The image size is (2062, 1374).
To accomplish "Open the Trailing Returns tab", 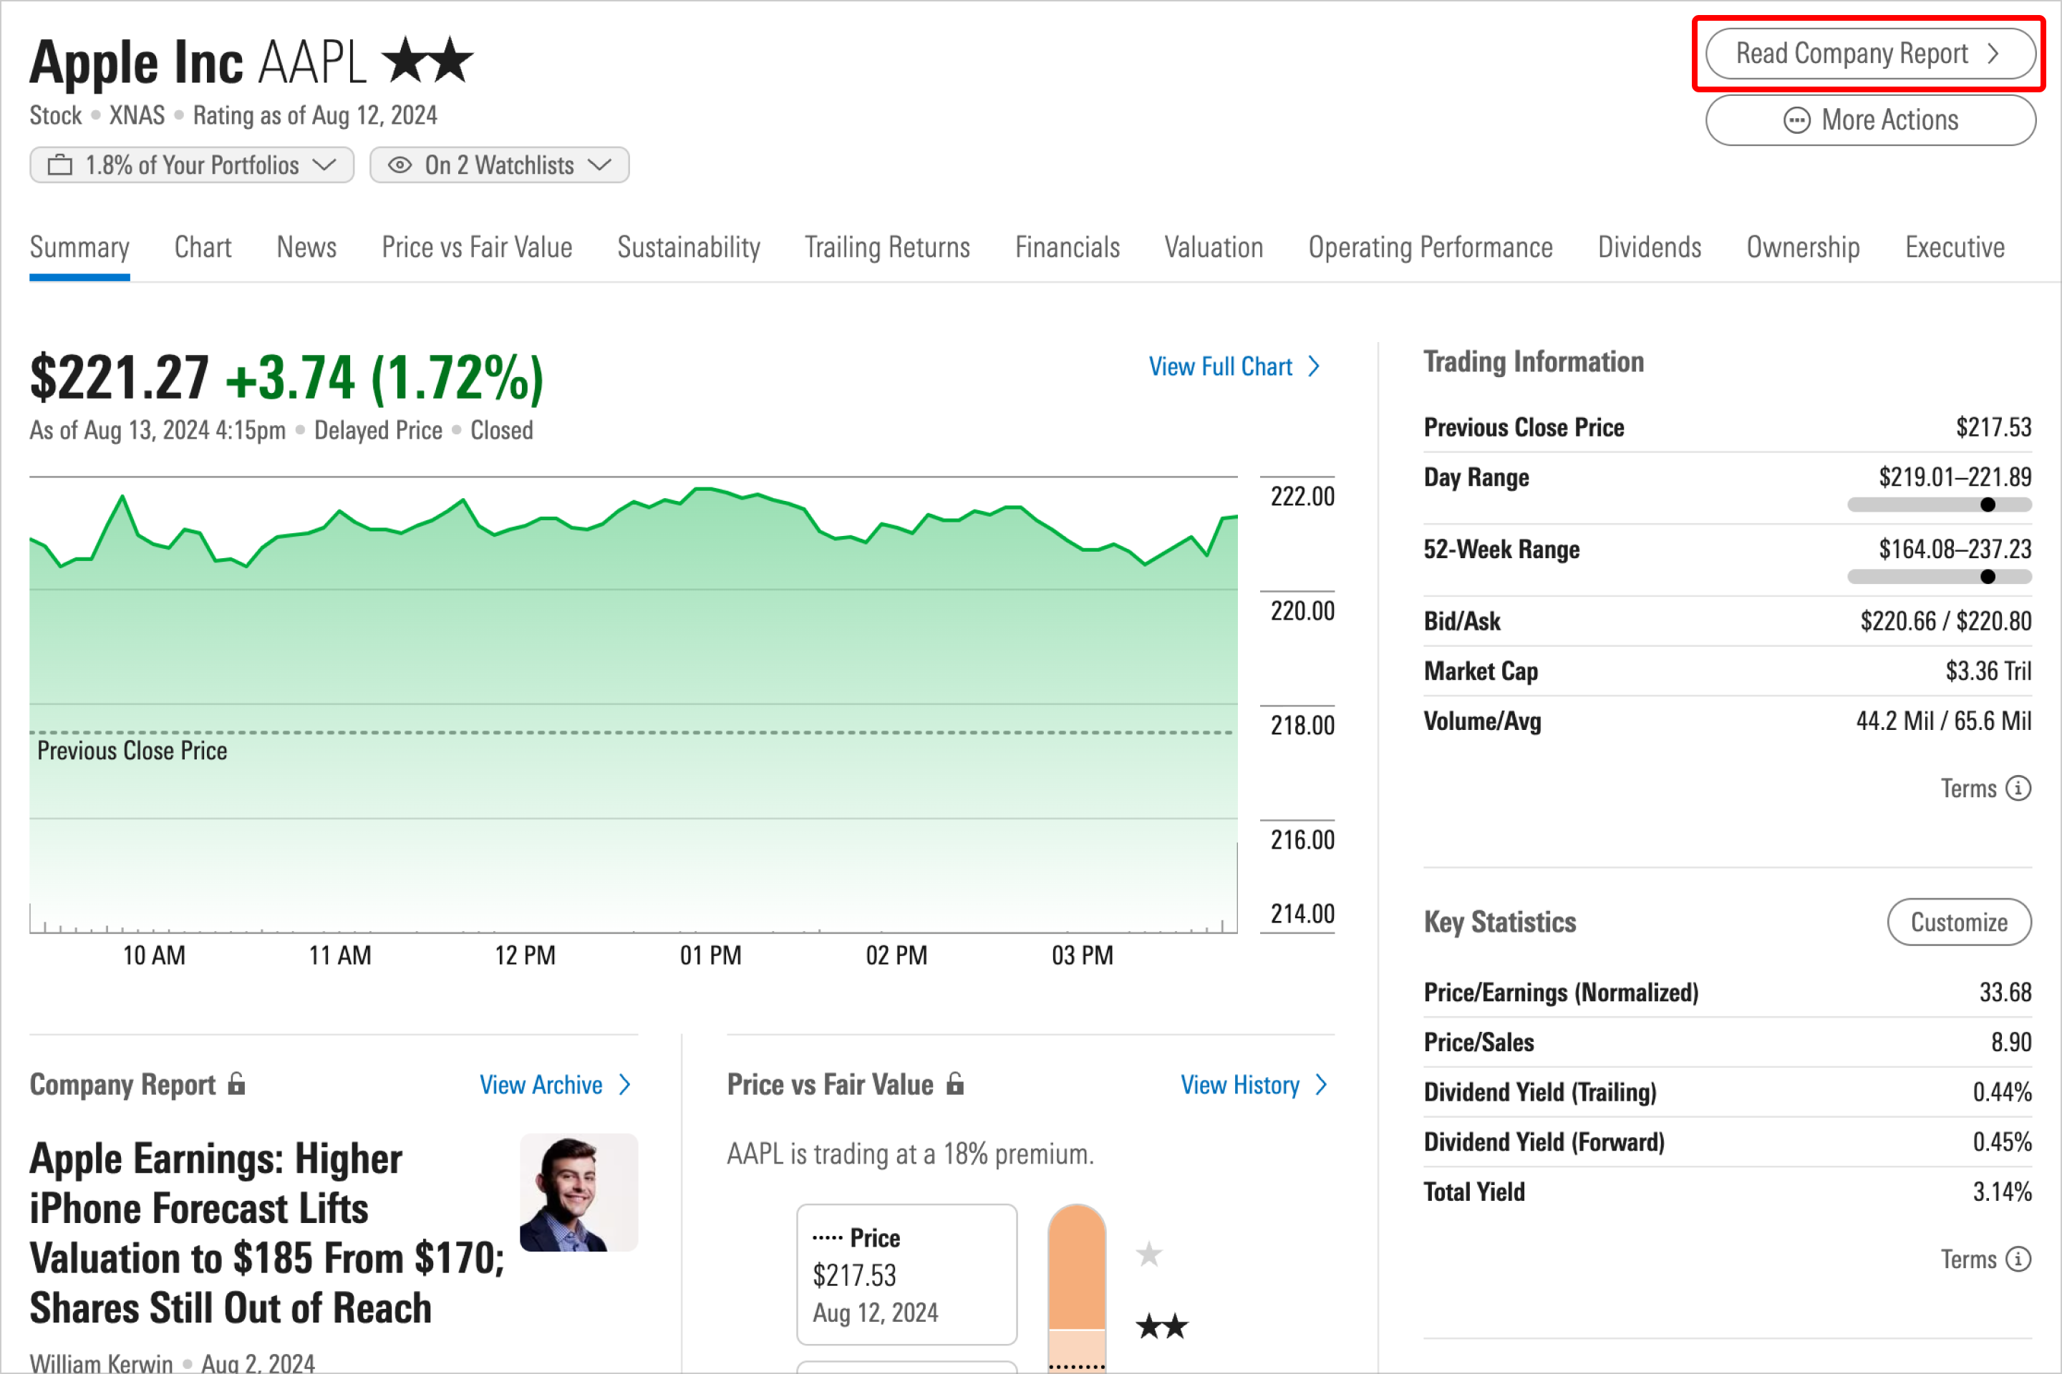I will (888, 248).
